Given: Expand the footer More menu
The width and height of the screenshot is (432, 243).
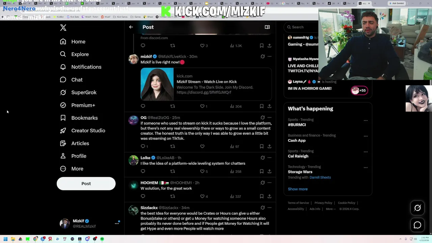Looking at the screenshot, I should tap(331, 209).
